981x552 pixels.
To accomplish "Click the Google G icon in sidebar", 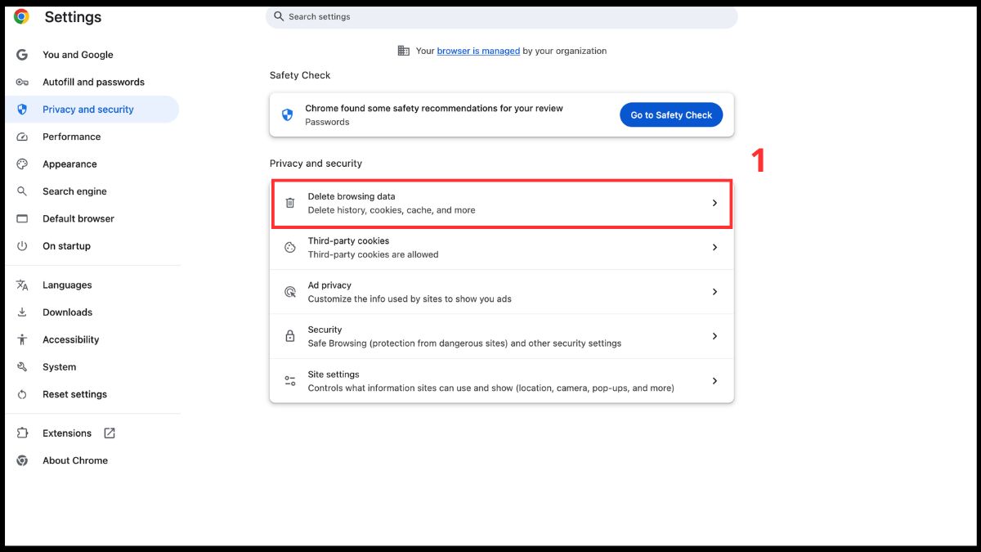I will pos(22,55).
